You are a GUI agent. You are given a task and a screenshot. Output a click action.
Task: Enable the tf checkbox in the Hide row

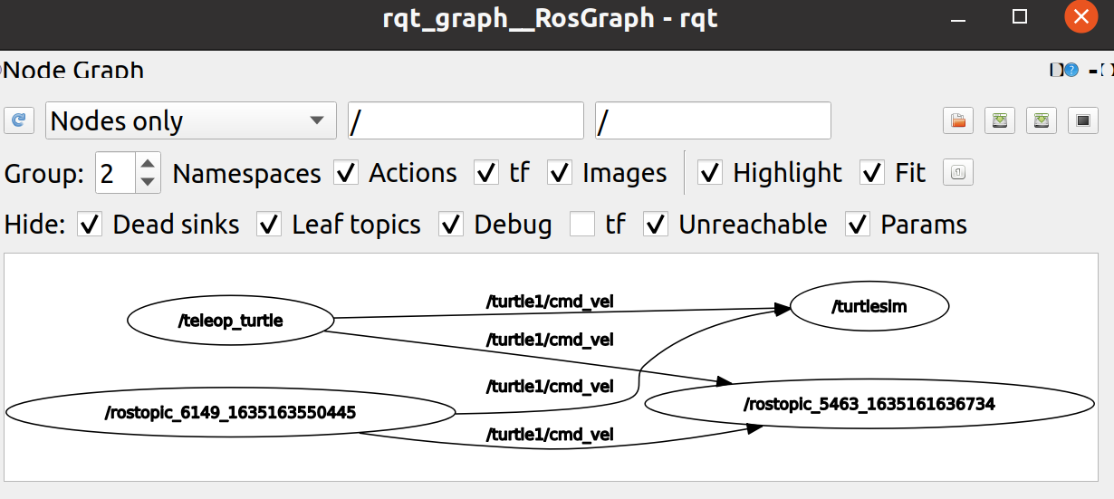[x=582, y=224]
